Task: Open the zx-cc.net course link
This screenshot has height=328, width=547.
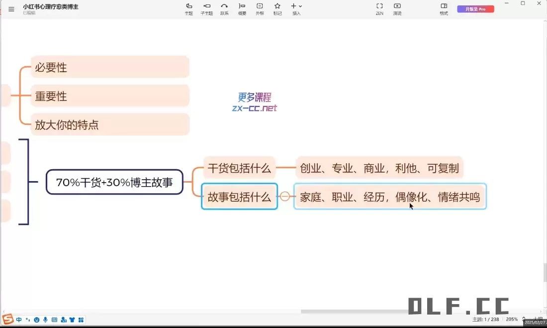Action: pyautogui.click(x=254, y=108)
